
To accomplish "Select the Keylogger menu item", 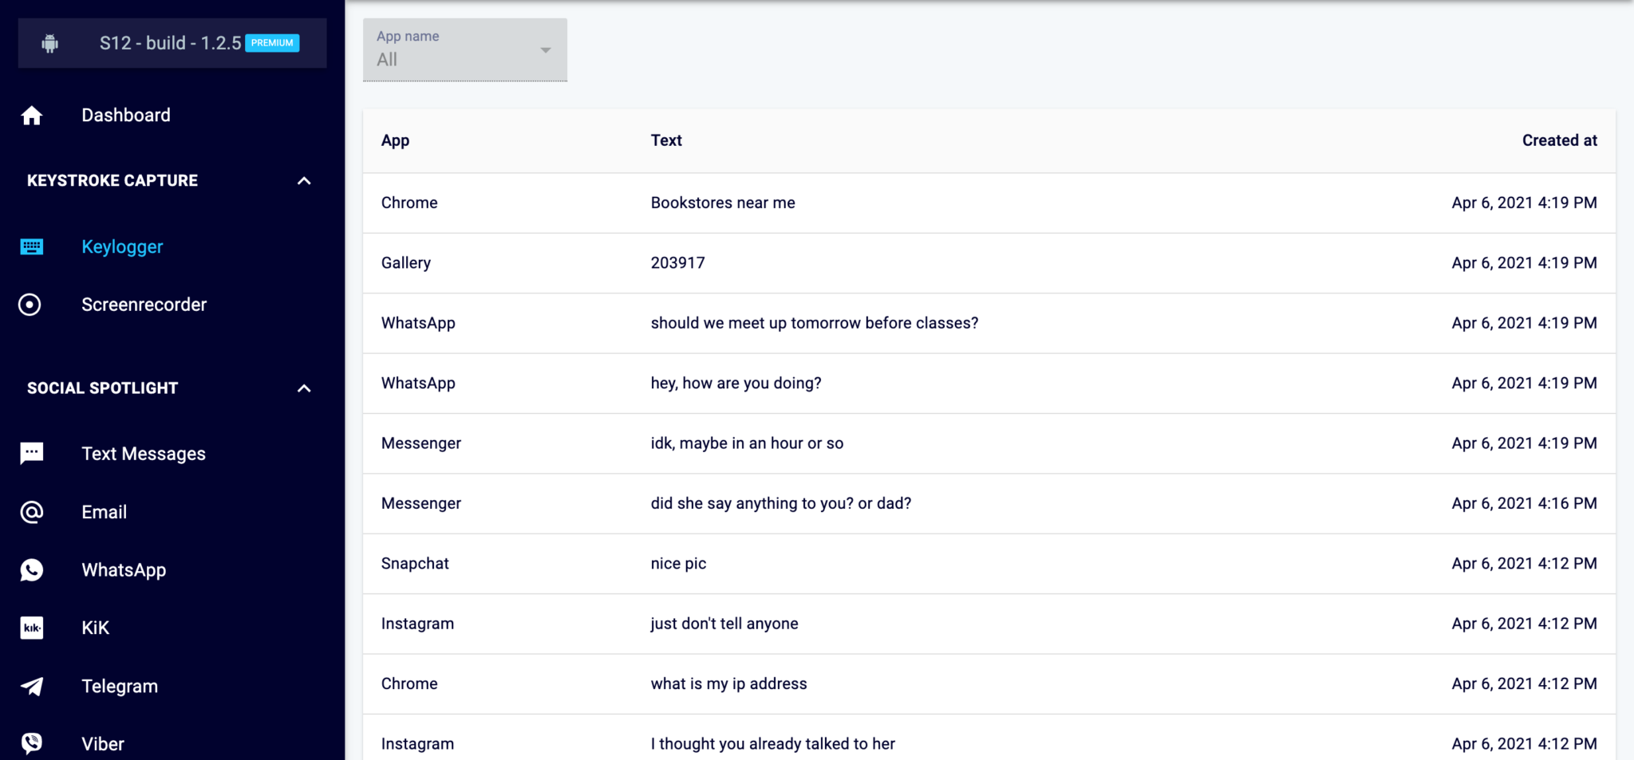I will (122, 246).
